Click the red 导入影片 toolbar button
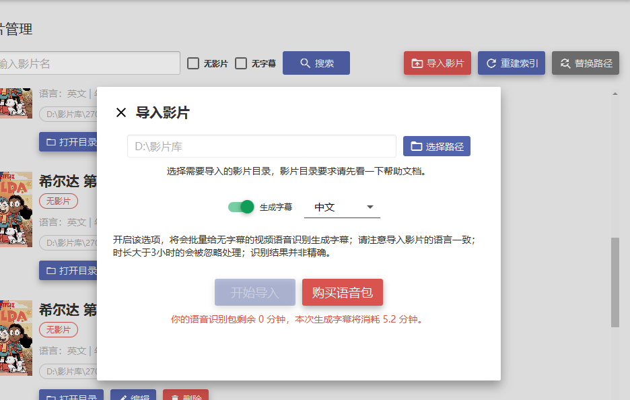The image size is (630, 400). (x=437, y=63)
